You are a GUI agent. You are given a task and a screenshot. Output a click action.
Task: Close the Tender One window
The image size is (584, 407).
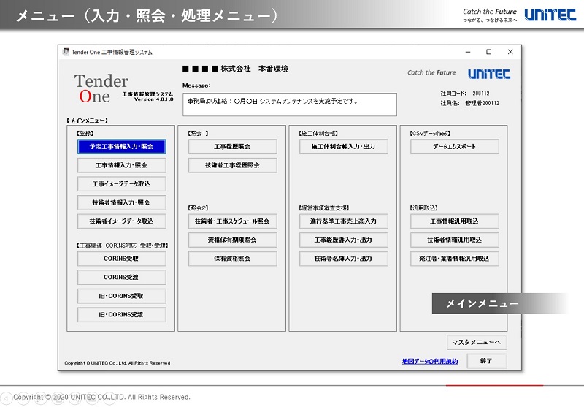(x=510, y=52)
